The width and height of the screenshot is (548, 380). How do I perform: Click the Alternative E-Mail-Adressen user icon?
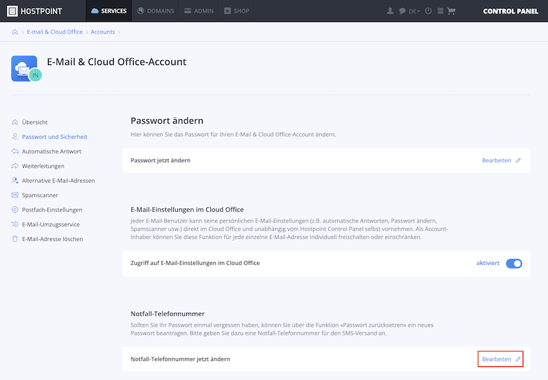pyautogui.click(x=14, y=180)
